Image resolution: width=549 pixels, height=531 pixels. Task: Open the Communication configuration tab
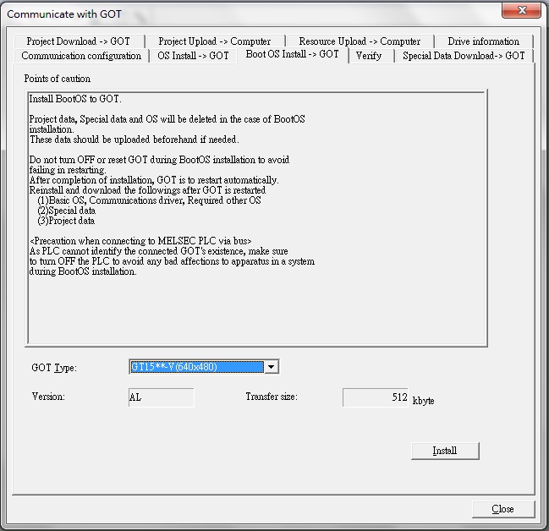[81, 56]
